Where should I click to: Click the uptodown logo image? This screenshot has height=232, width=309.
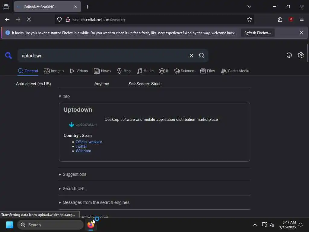click(83, 124)
